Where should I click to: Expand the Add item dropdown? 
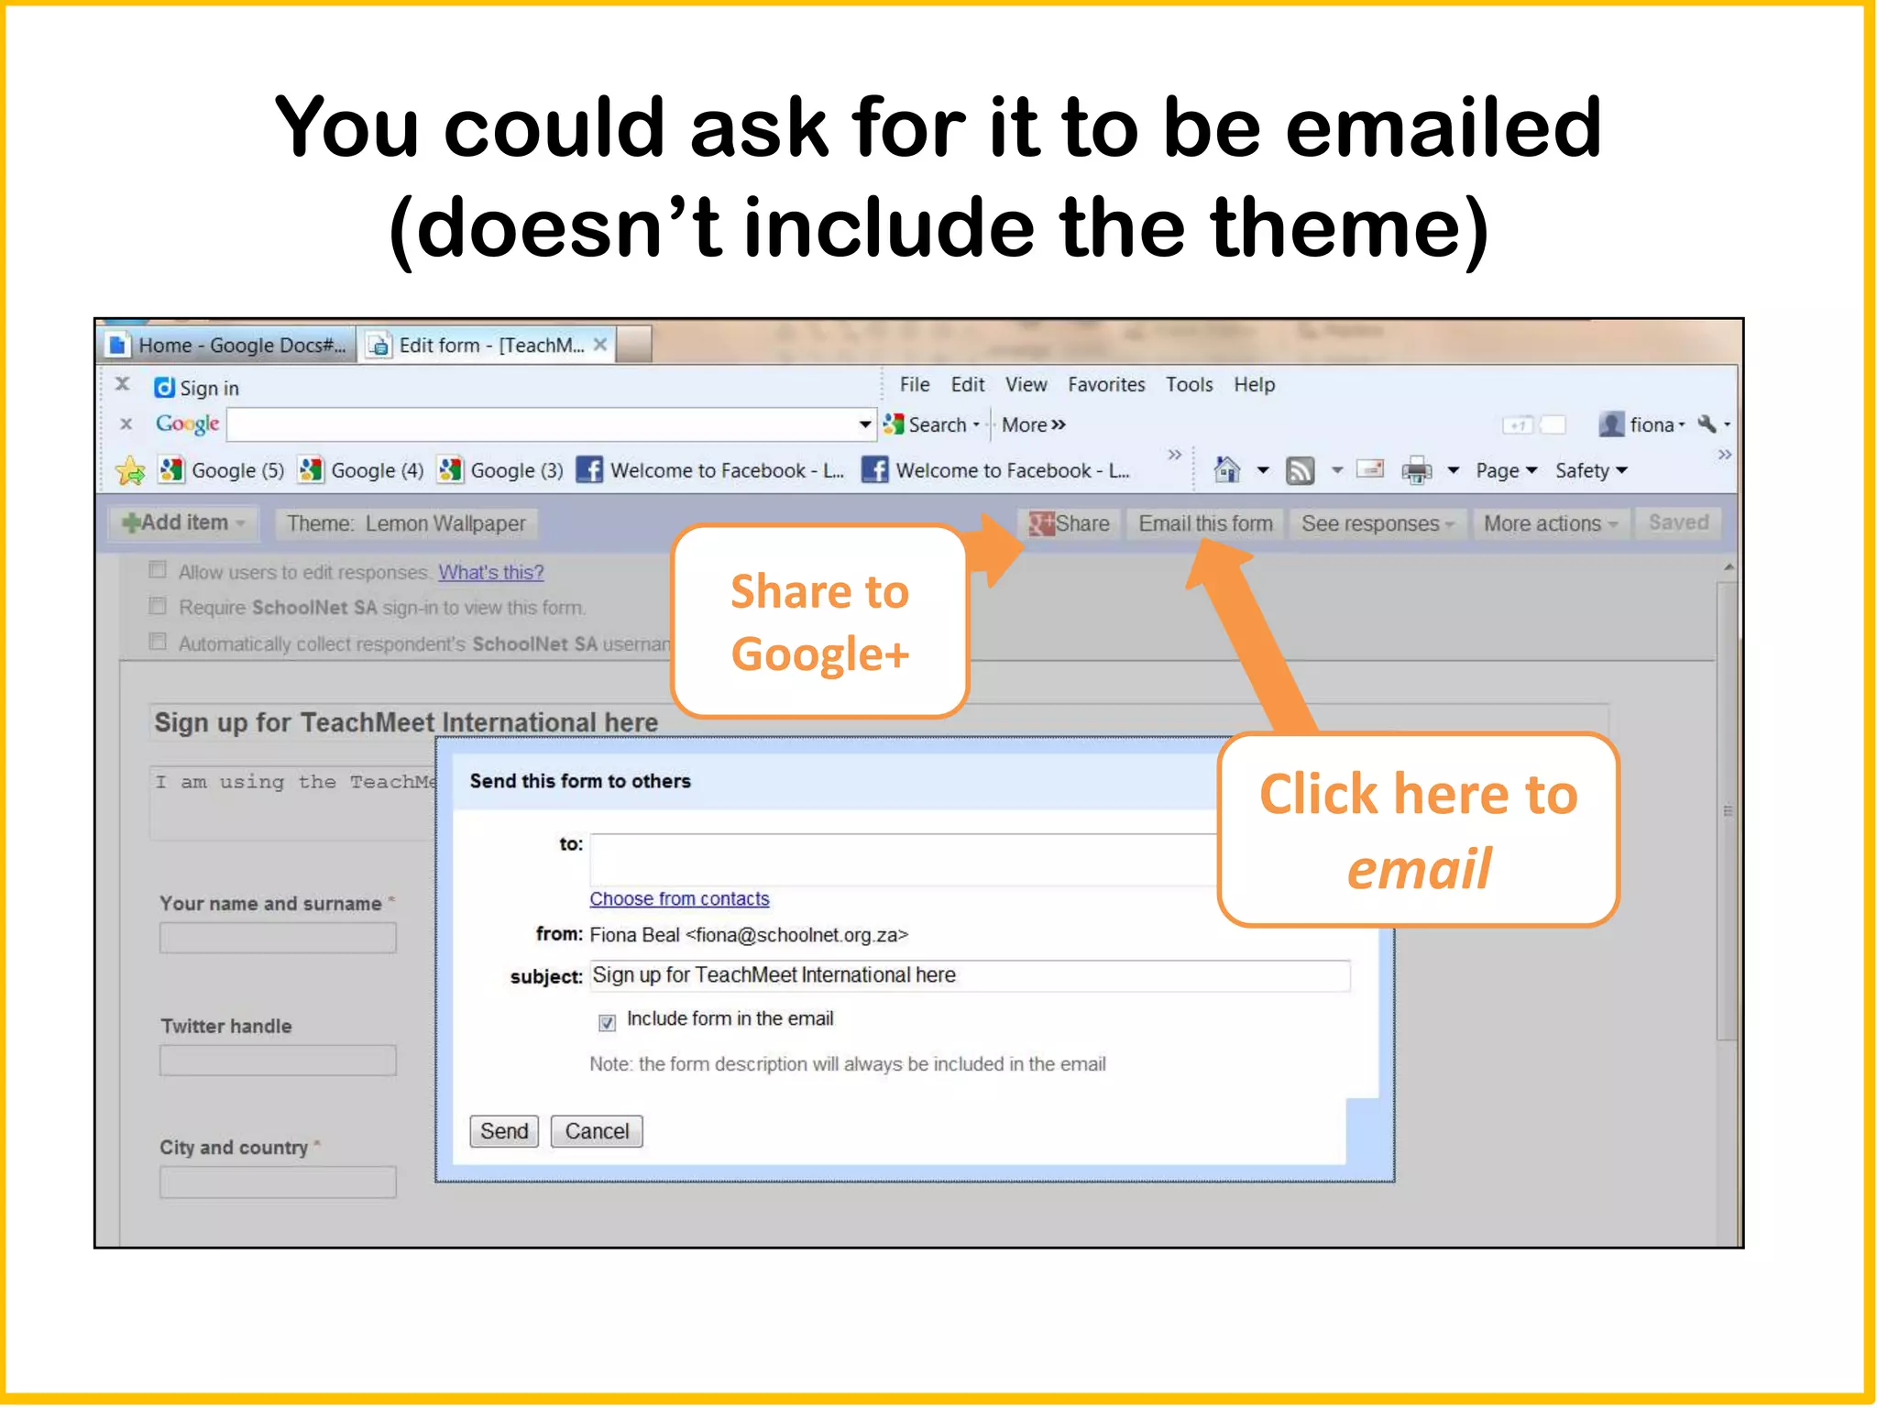[x=184, y=522]
